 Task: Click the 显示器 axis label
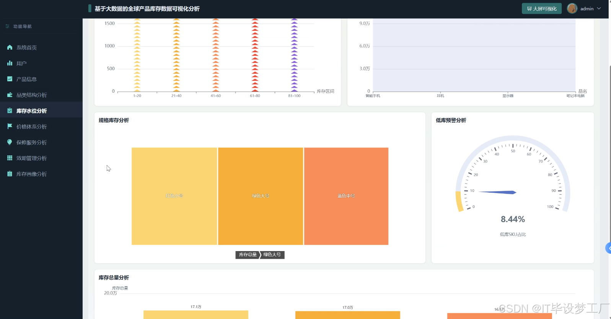point(508,96)
